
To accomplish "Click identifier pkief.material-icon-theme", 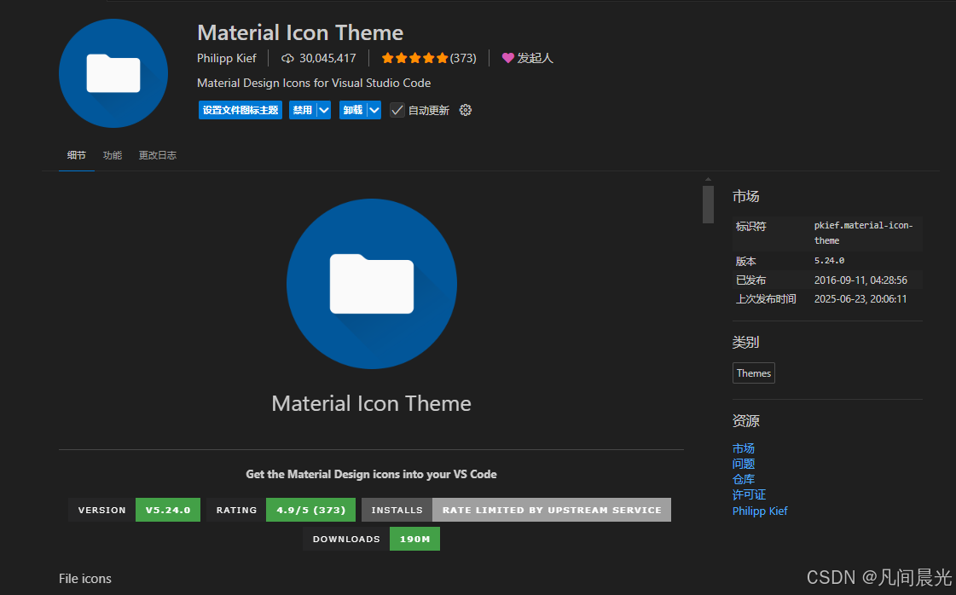I will (863, 233).
